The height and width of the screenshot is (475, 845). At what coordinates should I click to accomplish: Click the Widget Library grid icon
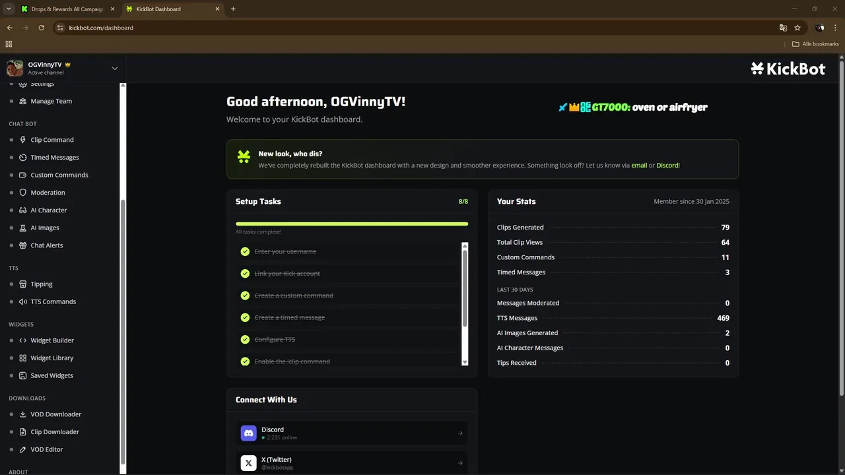point(23,358)
